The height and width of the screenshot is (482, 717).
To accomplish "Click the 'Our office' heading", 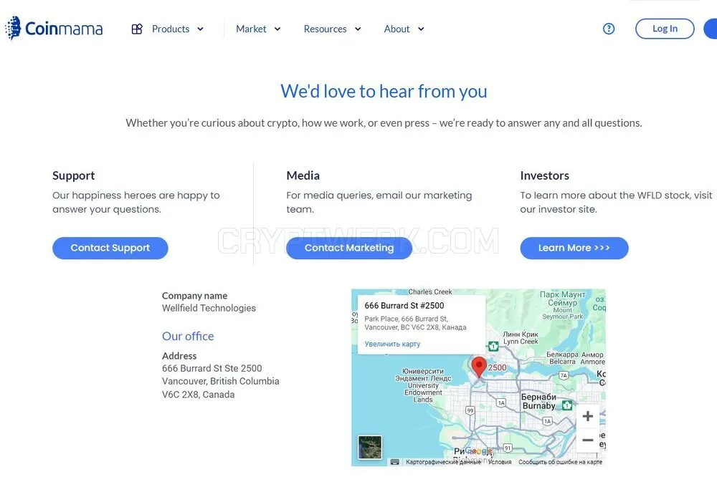I will pyautogui.click(x=188, y=337).
